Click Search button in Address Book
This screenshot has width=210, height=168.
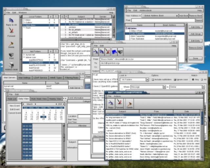tap(199, 20)
